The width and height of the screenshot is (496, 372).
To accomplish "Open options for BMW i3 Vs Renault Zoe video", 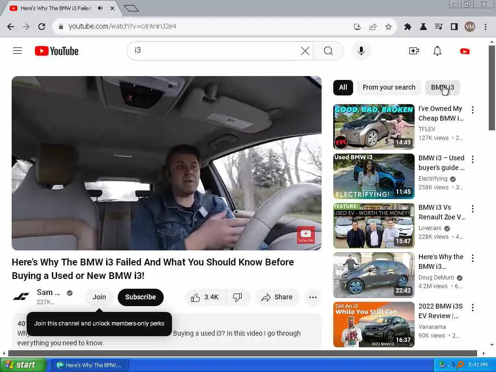I will click(x=473, y=209).
